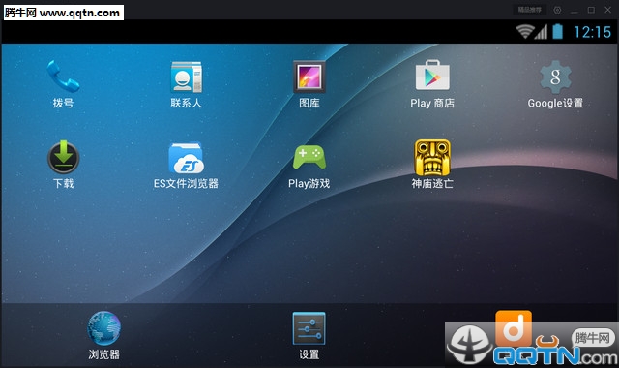Click the Wi-Fi signal status icon
The height and width of the screenshot is (368, 619).
tap(524, 31)
